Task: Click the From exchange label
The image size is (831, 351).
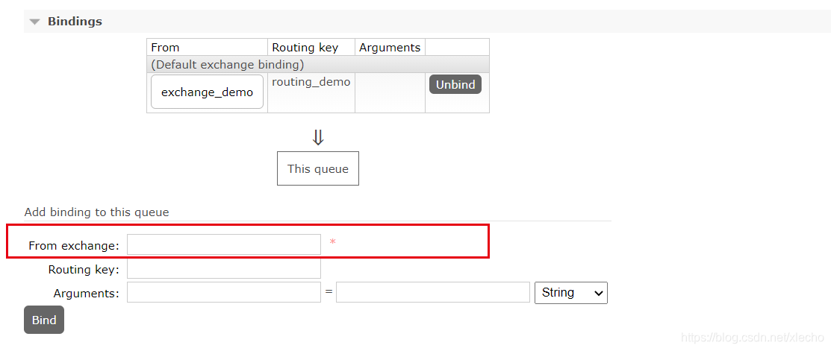Action: click(73, 245)
